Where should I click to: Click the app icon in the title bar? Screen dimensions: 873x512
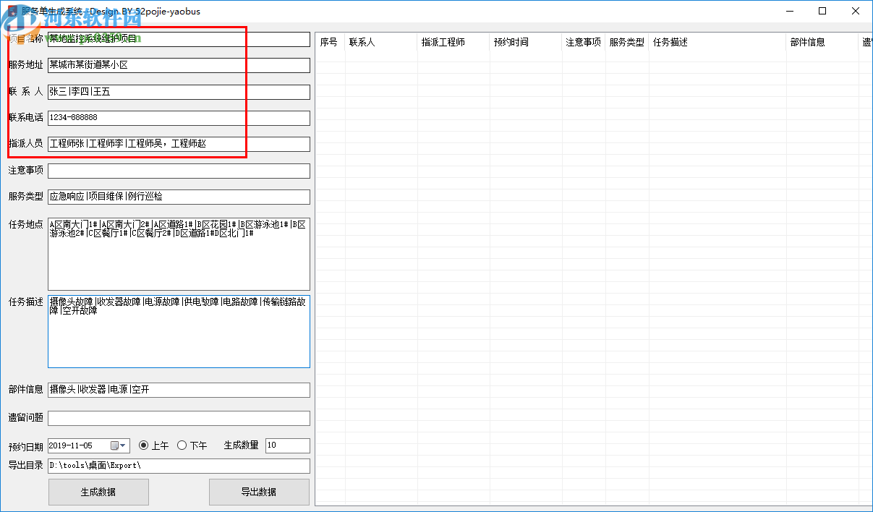pos(12,12)
